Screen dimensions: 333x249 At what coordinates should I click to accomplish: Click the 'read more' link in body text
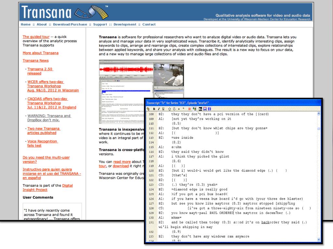[x=122, y=161]
